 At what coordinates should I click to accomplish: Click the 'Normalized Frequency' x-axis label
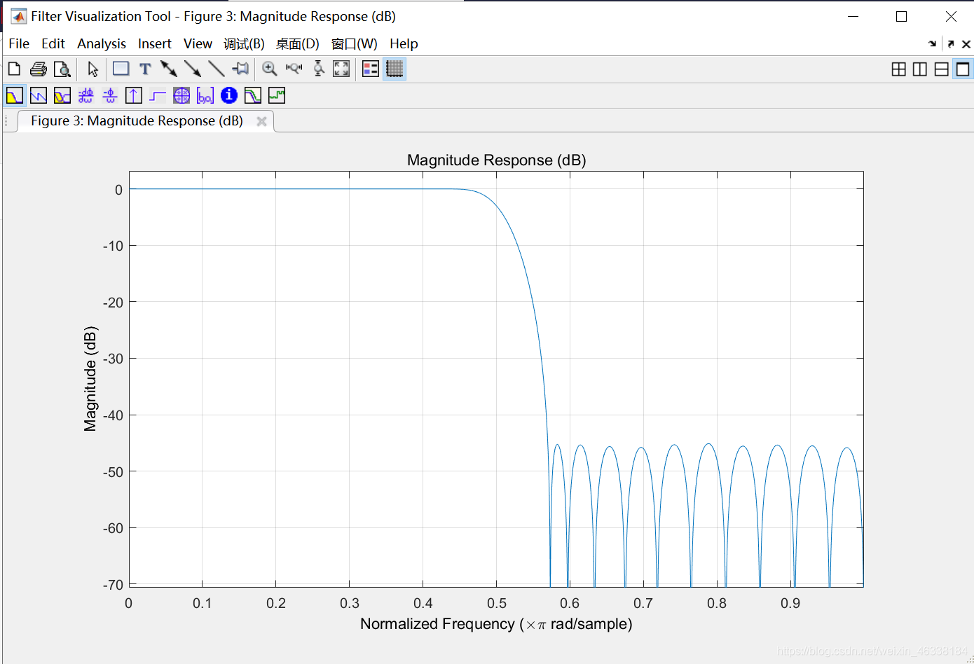click(x=496, y=623)
